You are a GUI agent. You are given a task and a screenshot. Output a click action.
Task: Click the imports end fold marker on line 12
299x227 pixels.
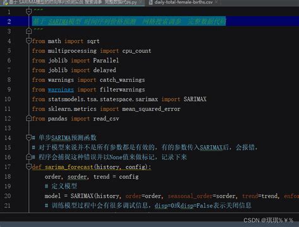29,119
